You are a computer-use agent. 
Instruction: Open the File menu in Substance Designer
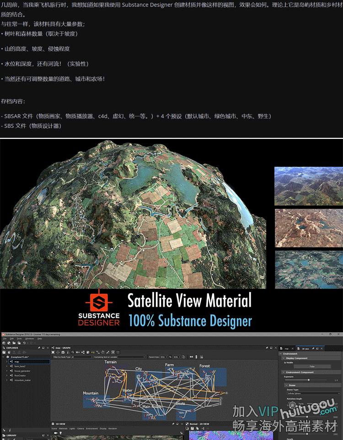[5, 338]
